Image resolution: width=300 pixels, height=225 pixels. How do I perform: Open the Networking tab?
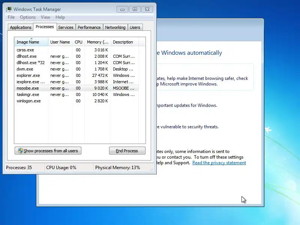(115, 27)
